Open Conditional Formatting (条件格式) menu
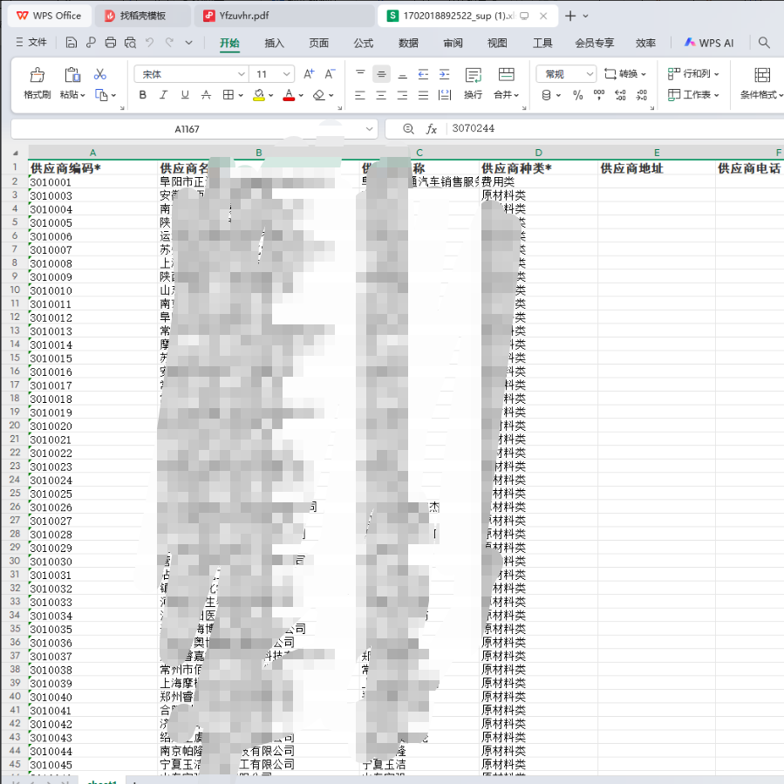784x784 pixels. click(762, 83)
